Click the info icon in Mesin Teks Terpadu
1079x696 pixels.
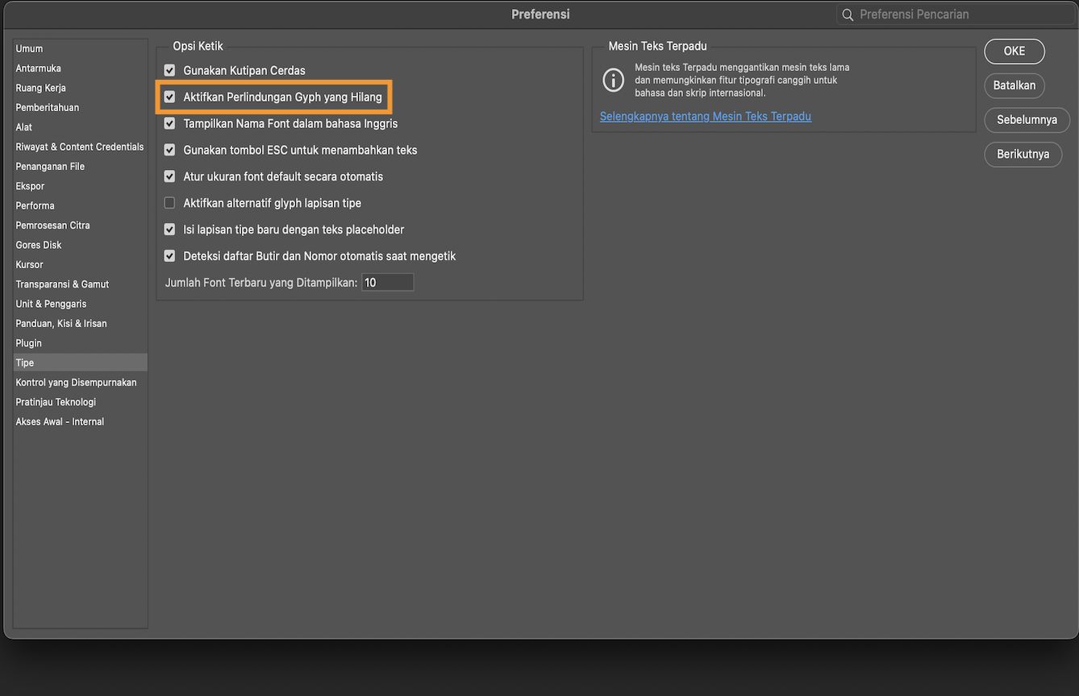pyautogui.click(x=614, y=81)
